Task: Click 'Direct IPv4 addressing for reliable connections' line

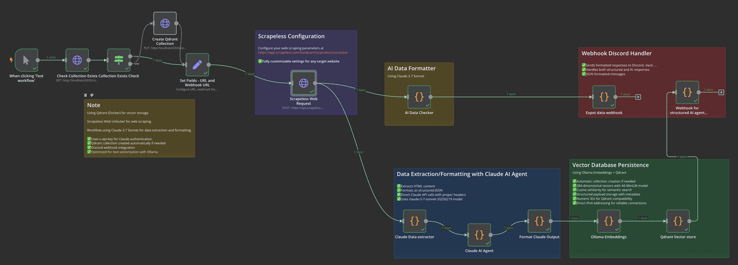Action: click(610, 203)
